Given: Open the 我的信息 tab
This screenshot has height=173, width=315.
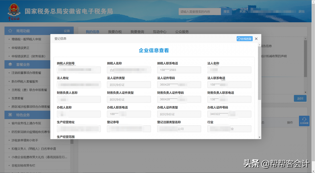Looking at the screenshot, I should click(92, 32).
